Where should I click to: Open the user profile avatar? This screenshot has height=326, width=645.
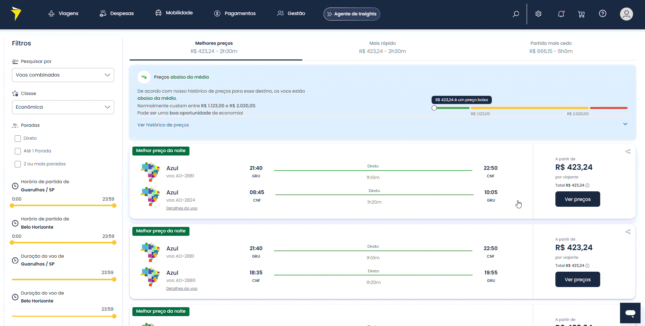[x=626, y=14]
